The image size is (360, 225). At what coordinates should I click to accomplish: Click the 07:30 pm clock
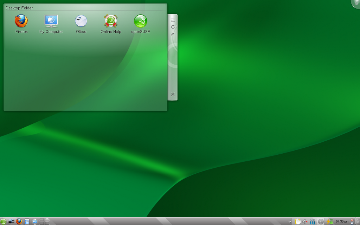(342, 221)
